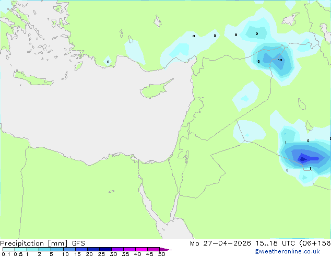Pick the 1–2 mm legend color swatch

[33, 249]
